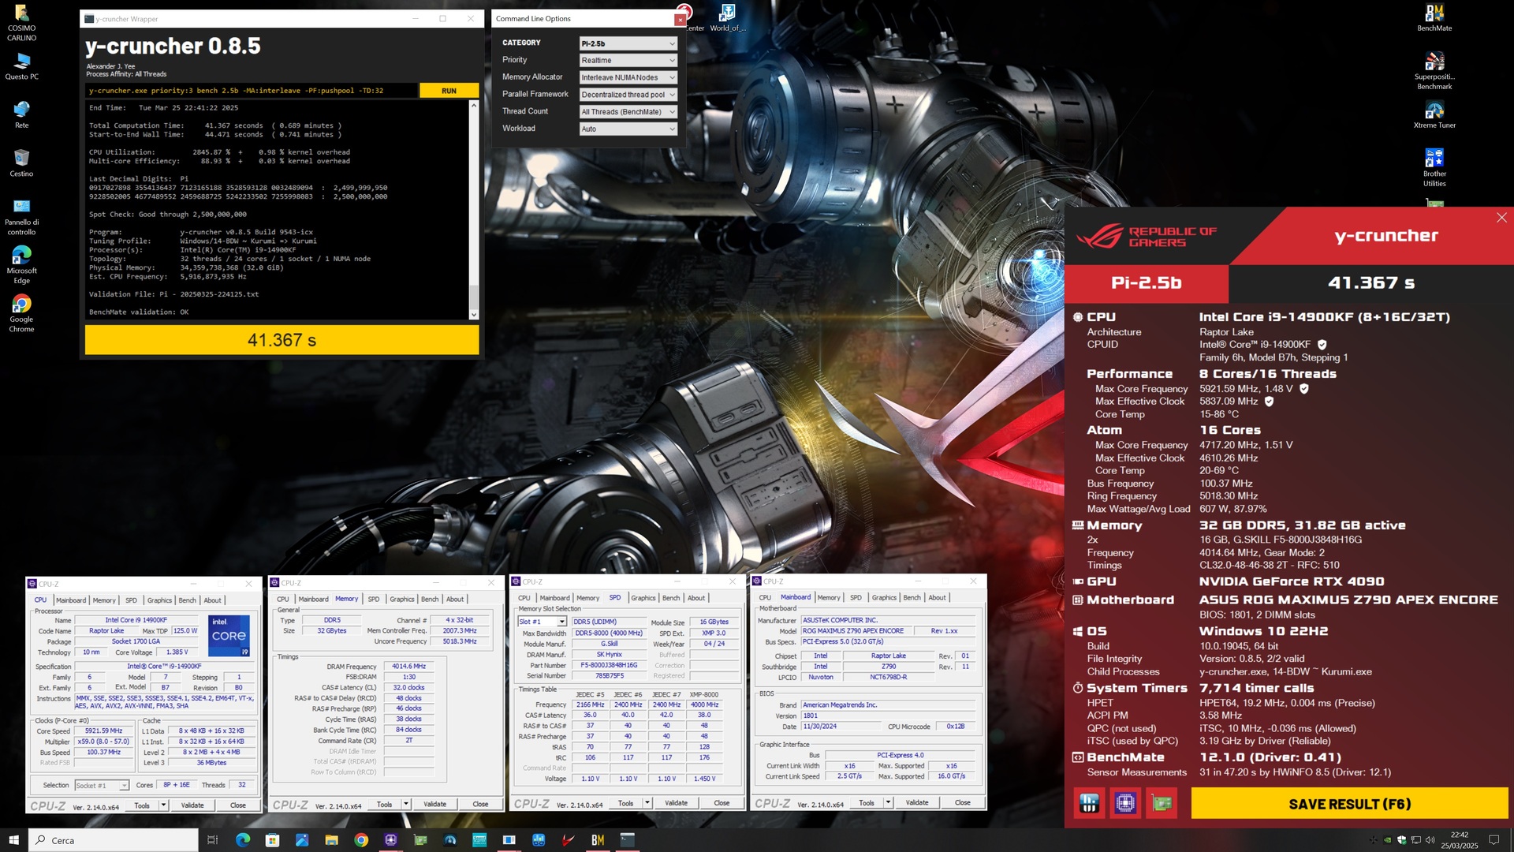The width and height of the screenshot is (1514, 852).
Task: Click the "NVIDIA GeForce RTX 4090" GPU text
Action: (1292, 581)
